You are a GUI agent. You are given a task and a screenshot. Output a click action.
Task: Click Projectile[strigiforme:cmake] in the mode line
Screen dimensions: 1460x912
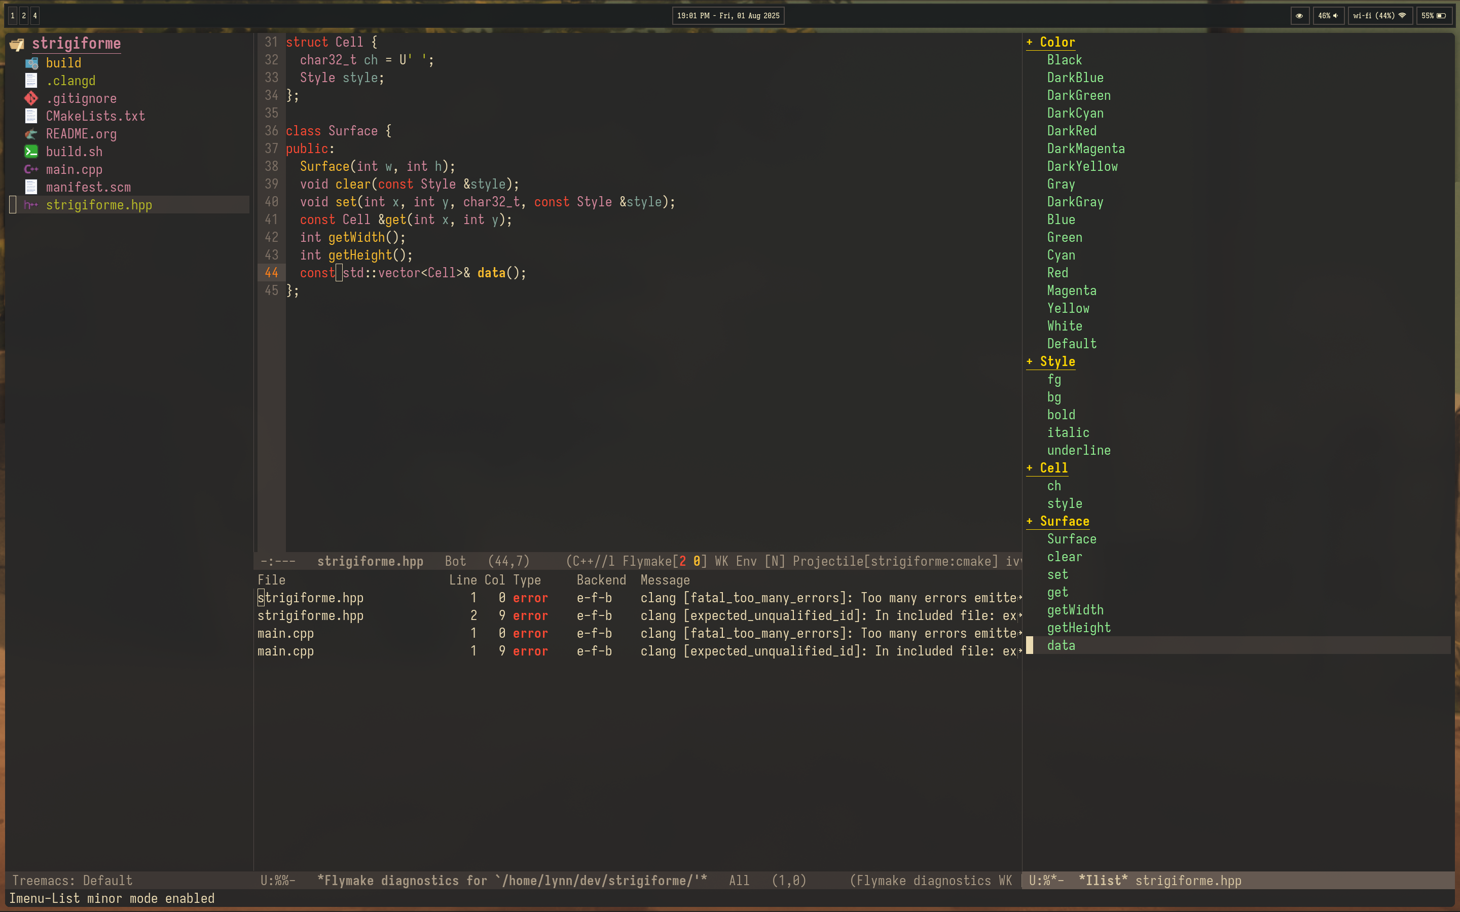[x=895, y=562]
